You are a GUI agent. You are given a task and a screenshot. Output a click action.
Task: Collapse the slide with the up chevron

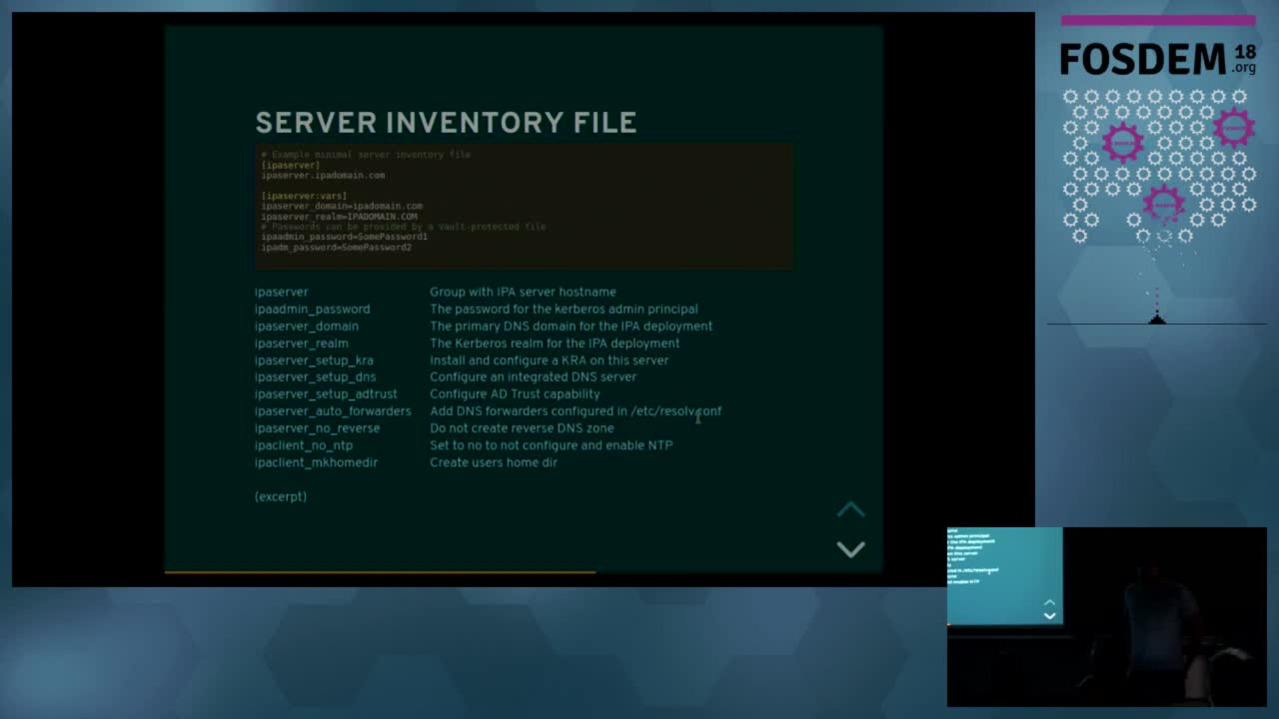pos(850,509)
